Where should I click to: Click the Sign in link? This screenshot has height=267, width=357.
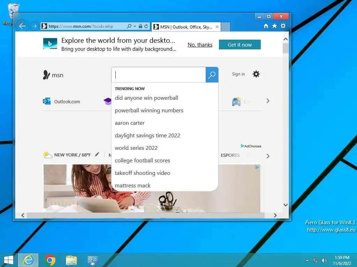[238, 74]
